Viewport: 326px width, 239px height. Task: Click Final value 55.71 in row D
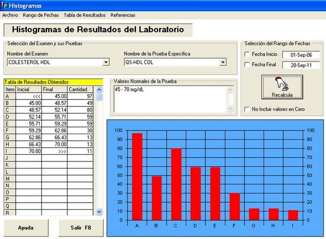[54, 117]
